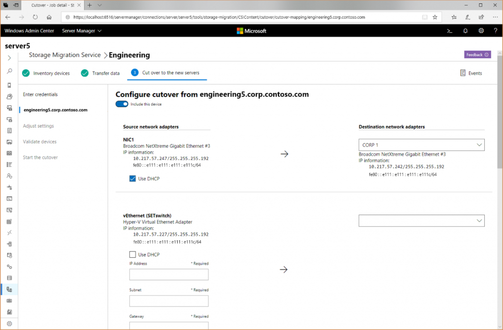The image size is (503, 330).
Task: Open the Services gears sidebar icon
Action: pos(9,267)
